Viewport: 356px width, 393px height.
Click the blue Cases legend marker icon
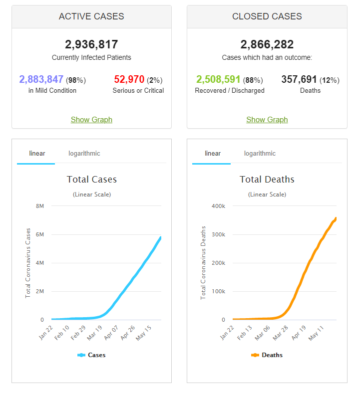coord(81,355)
